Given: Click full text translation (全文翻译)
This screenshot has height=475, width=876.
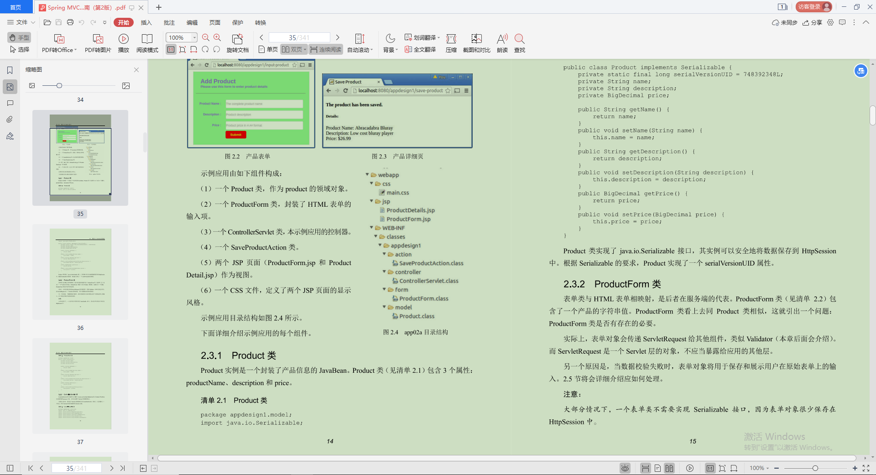Looking at the screenshot, I should pos(420,49).
